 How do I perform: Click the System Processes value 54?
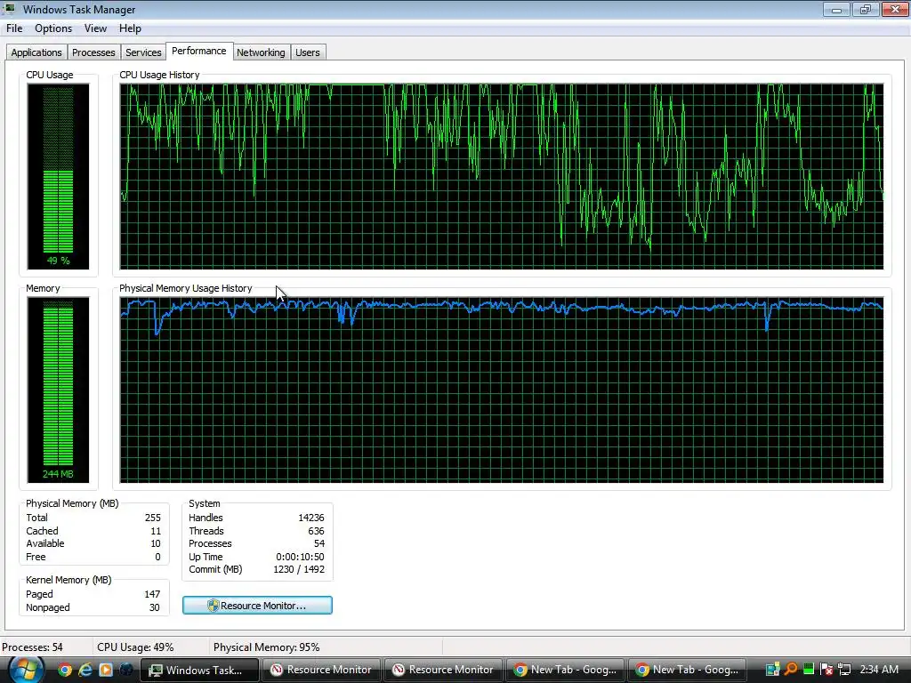(x=319, y=543)
